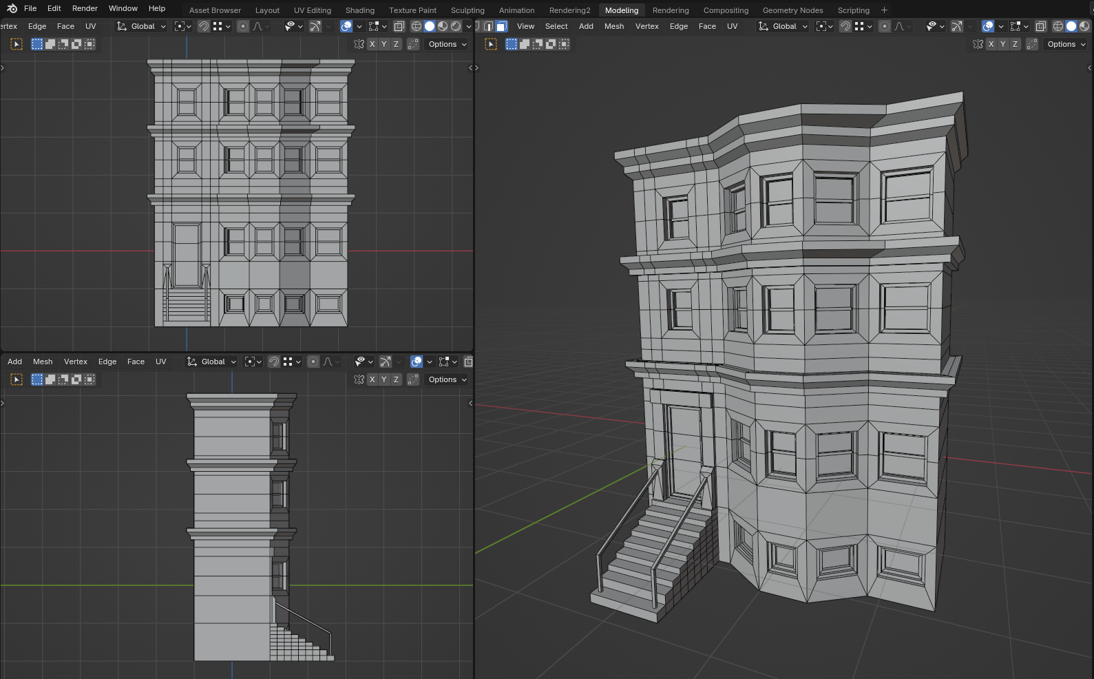The image size is (1094, 679).
Task: Enable Y mirror in right viewport
Action: tap(1003, 44)
